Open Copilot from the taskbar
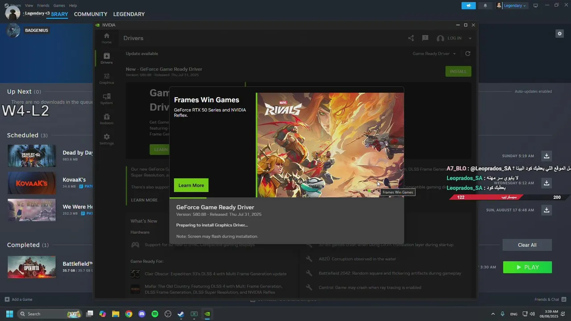Viewport: 571px width, 321px height. (103, 314)
